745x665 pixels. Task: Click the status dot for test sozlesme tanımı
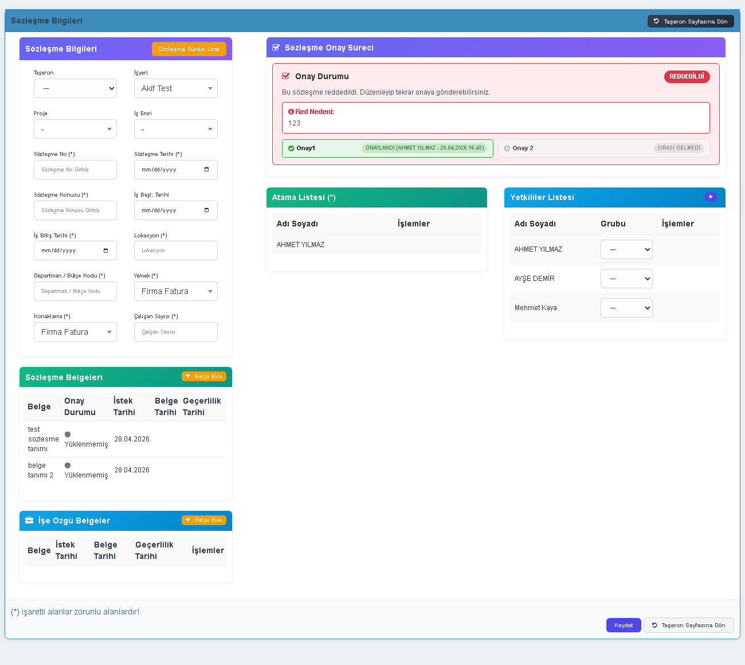(68, 435)
